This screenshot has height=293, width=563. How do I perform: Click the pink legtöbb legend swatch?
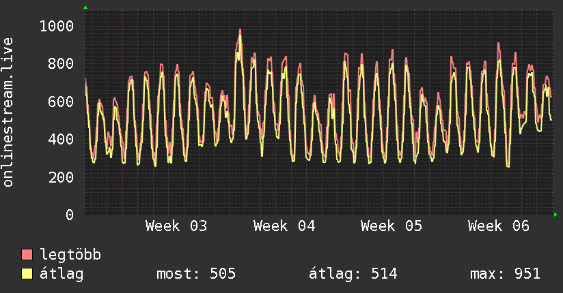point(27,254)
